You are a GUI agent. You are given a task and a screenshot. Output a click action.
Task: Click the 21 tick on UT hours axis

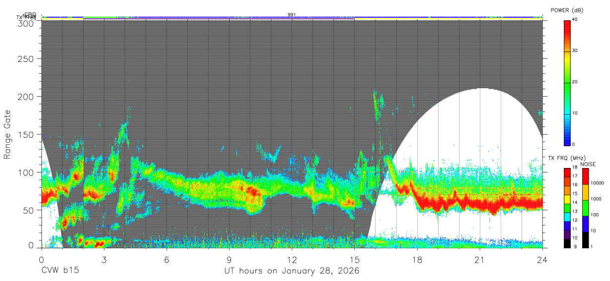point(479,260)
